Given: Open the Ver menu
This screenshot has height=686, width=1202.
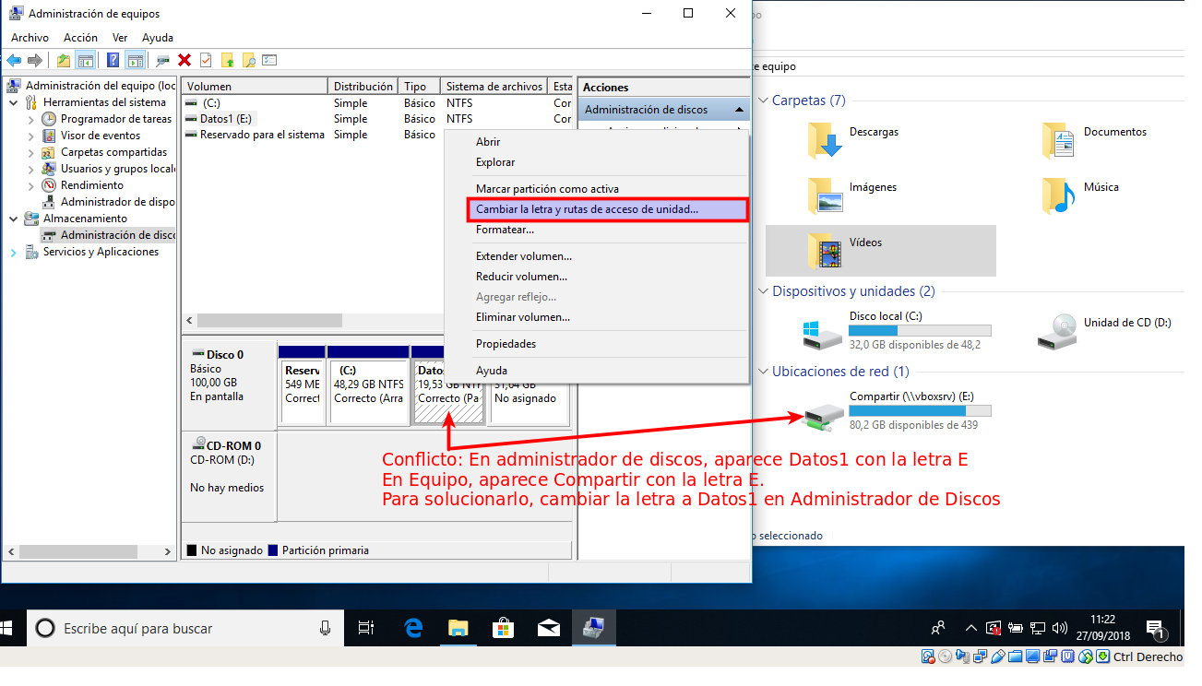Looking at the screenshot, I should (x=120, y=38).
